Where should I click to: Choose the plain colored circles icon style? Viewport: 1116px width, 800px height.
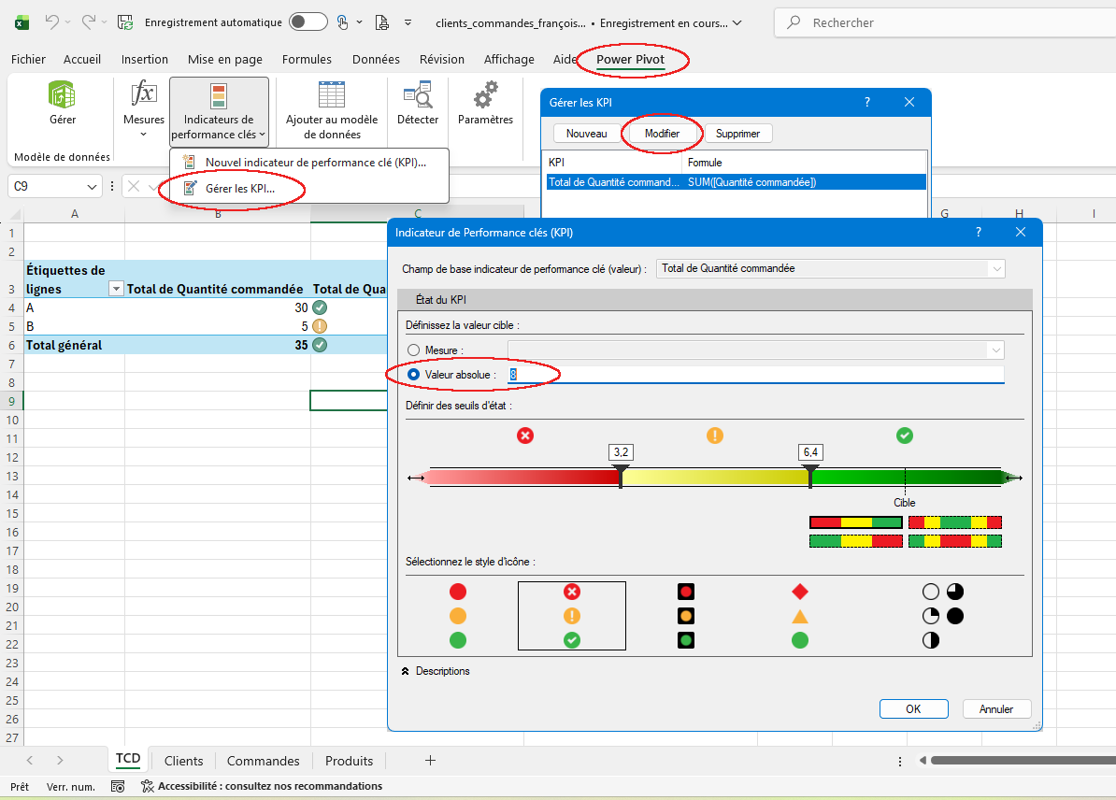458,616
